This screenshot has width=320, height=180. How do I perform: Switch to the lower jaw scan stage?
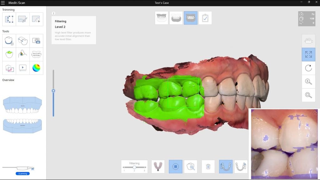pos(176,18)
